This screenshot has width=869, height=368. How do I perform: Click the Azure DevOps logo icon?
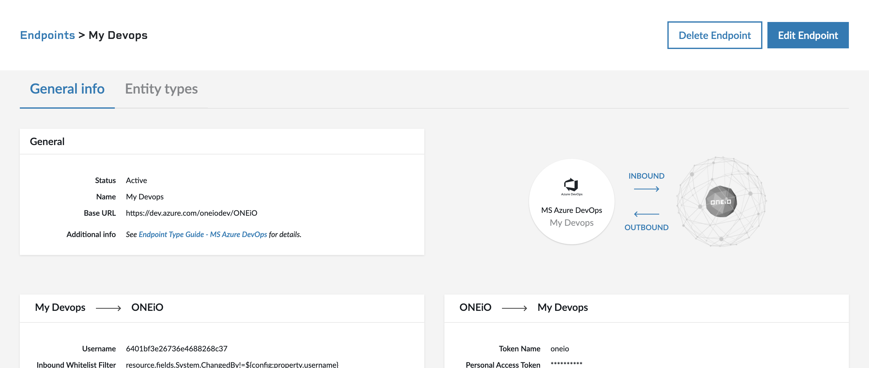(x=571, y=187)
